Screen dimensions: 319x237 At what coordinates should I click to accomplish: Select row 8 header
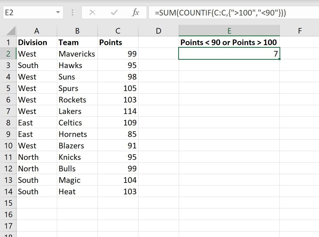click(x=8, y=123)
